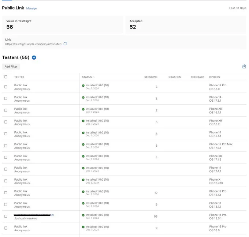Check the box for the iPhone X tester
This screenshot has width=249, height=237.
point(6,181)
